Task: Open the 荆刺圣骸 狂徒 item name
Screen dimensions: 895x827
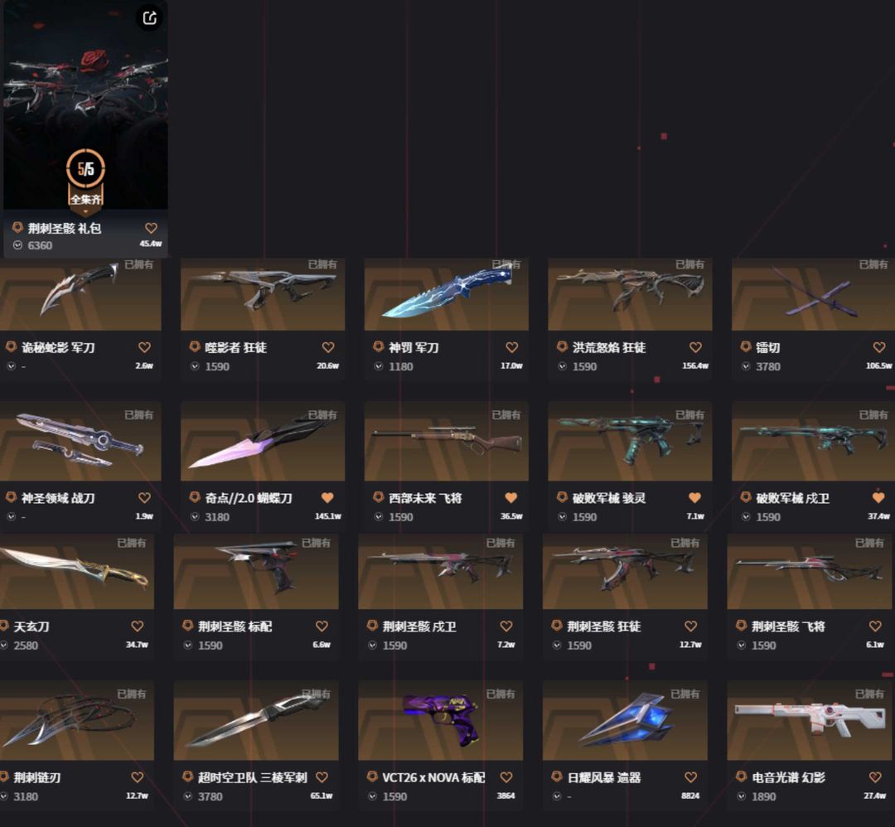Action: click(604, 626)
